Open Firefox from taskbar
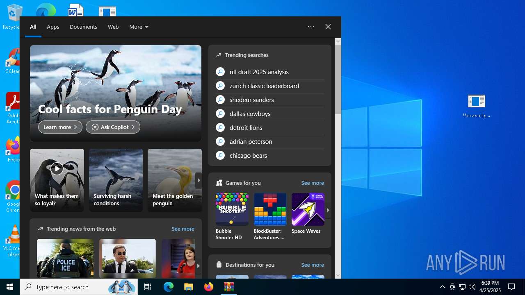This screenshot has height=295, width=525. pyautogui.click(x=208, y=287)
